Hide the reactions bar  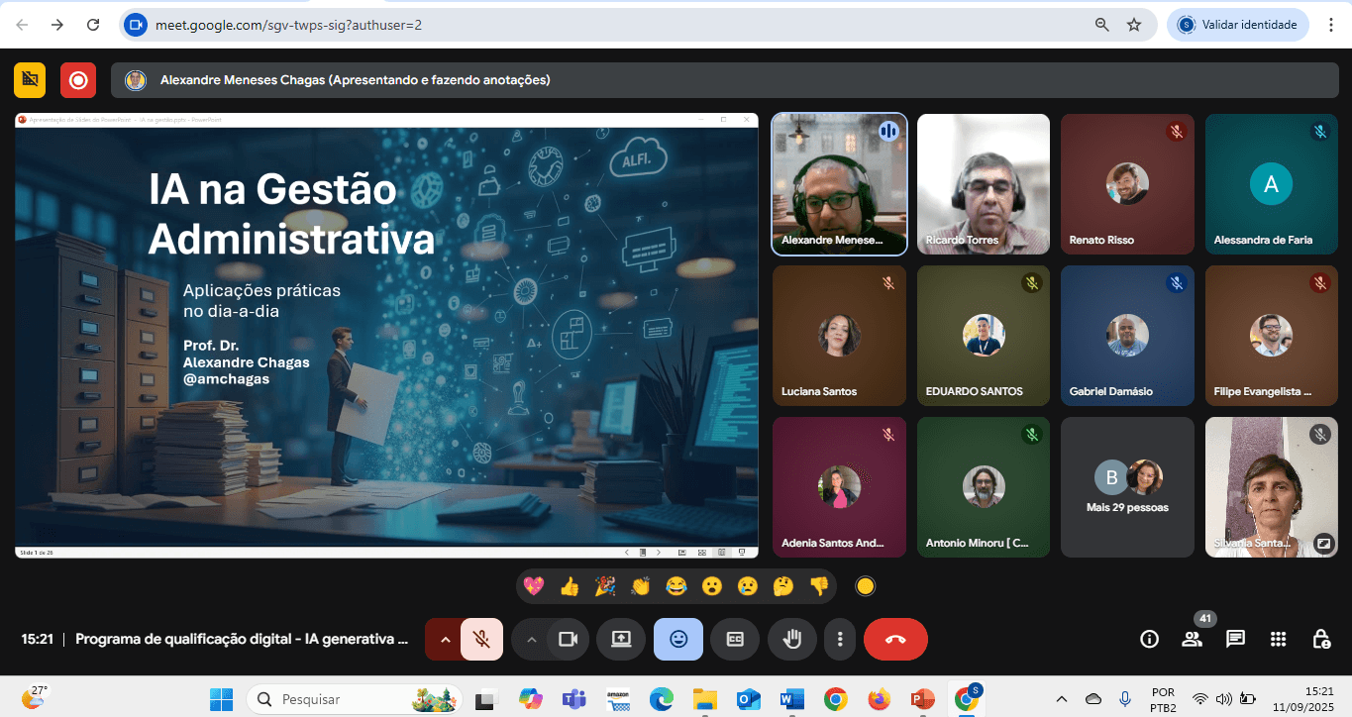(x=677, y=639)
